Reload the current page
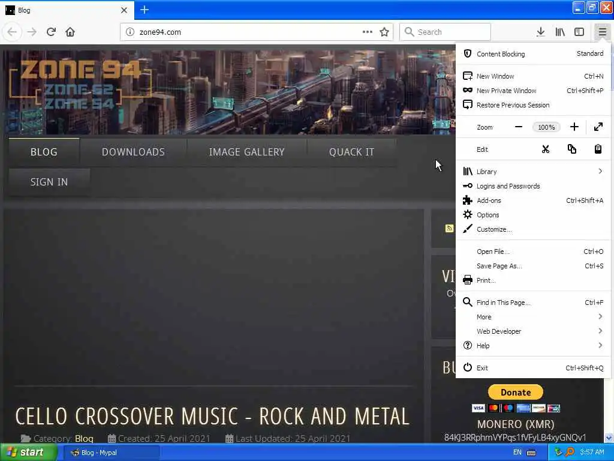The height and width of the screenshot is (461, 614). click(x=51, y=32)
